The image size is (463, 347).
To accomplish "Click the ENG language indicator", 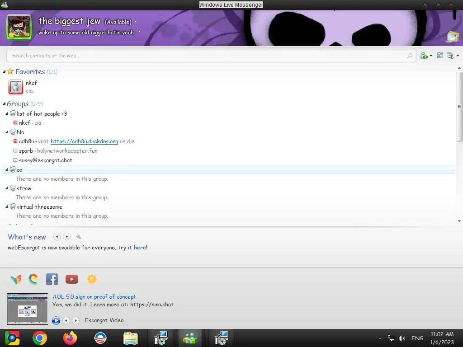I will click(x=417, y=338).
